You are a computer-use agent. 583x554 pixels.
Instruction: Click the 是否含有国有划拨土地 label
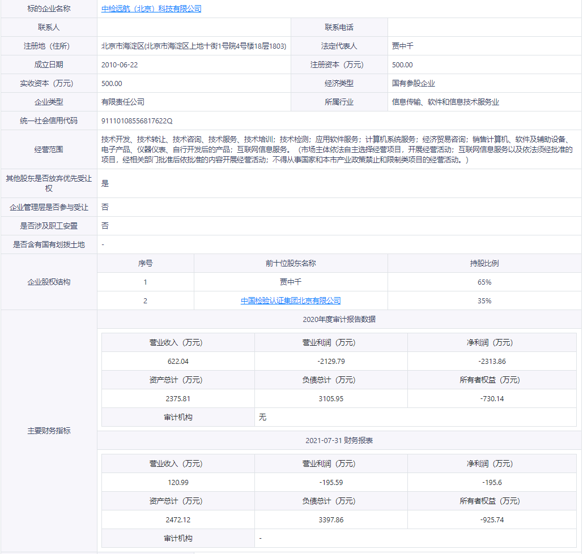49,244
